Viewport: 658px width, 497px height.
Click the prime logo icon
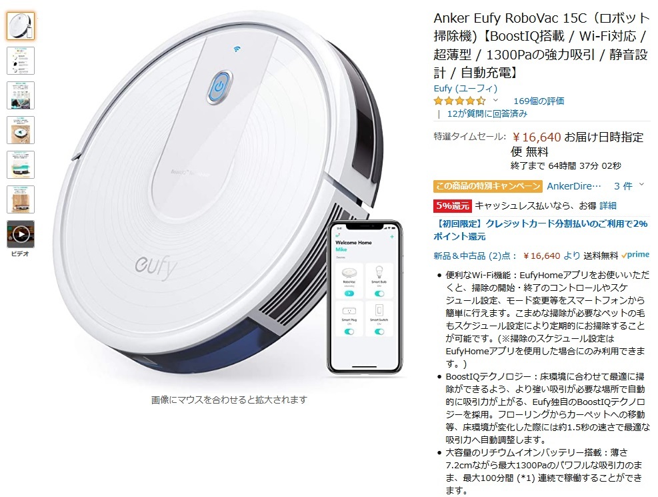pos(635,255)
